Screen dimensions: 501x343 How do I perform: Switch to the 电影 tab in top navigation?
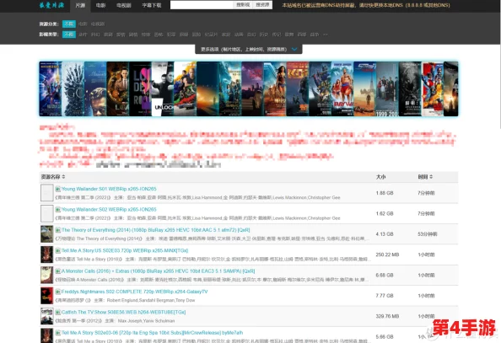point(100,5)
